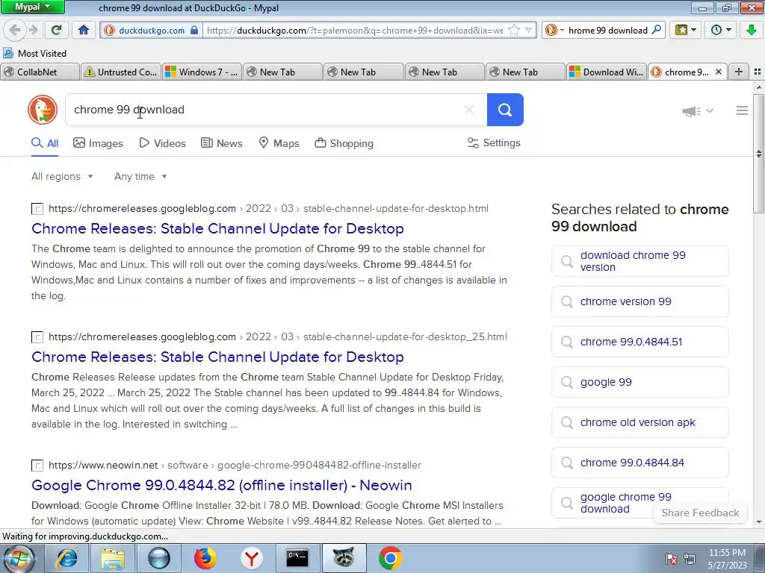Click the page vertical scrollbar thumb
Image resolution: width=765 pixels, height=573 pixels.
[759, 154]
